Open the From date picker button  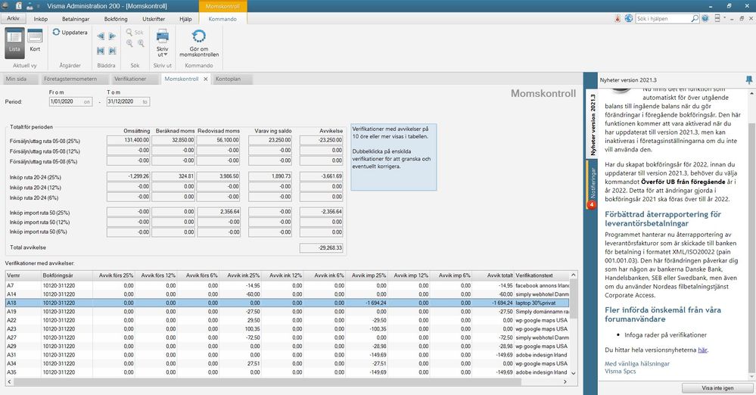pos(87,101)
